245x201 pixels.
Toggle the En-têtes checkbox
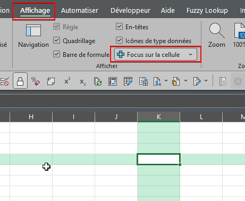coord(119,27)
